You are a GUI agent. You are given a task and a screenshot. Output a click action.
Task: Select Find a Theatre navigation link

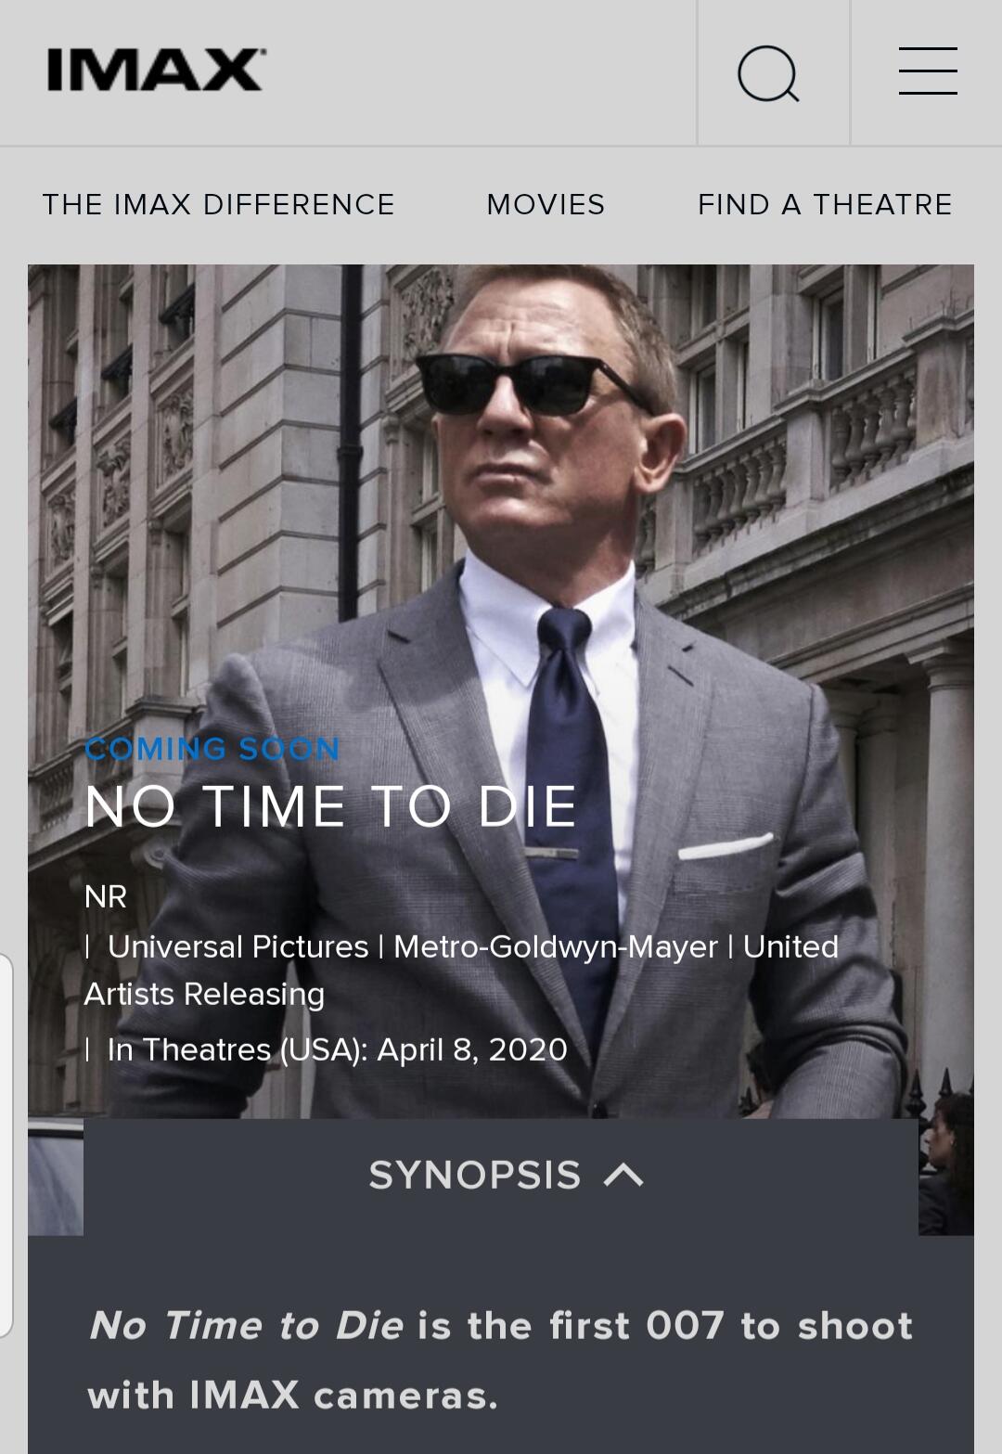pos(825,204)
